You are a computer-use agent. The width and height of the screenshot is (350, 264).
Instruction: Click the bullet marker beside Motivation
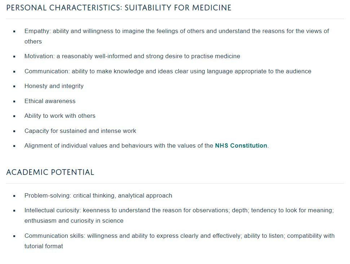[x=14, y=57]
